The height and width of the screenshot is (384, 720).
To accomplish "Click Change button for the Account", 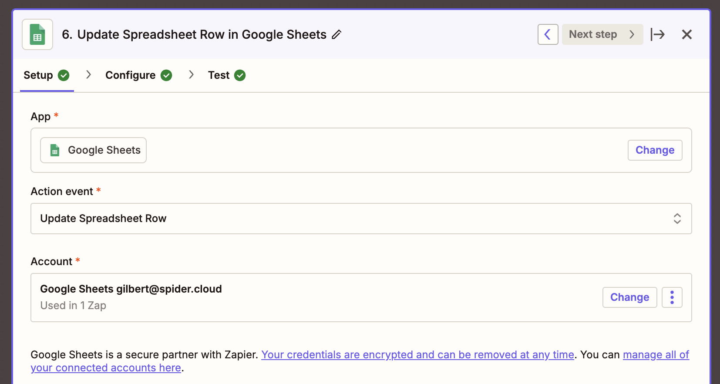I will (629, 297).
